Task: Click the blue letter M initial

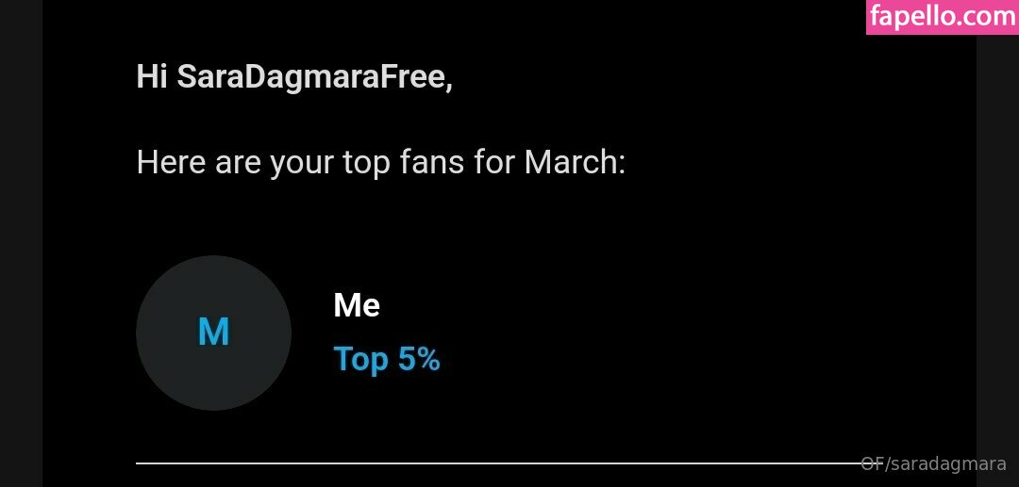Action: point(213,333)
